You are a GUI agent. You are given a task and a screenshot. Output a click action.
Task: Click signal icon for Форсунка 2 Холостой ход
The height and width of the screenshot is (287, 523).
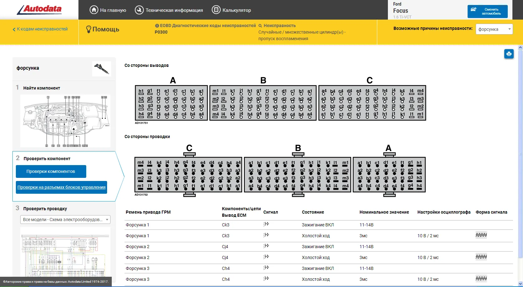(266, 257)
